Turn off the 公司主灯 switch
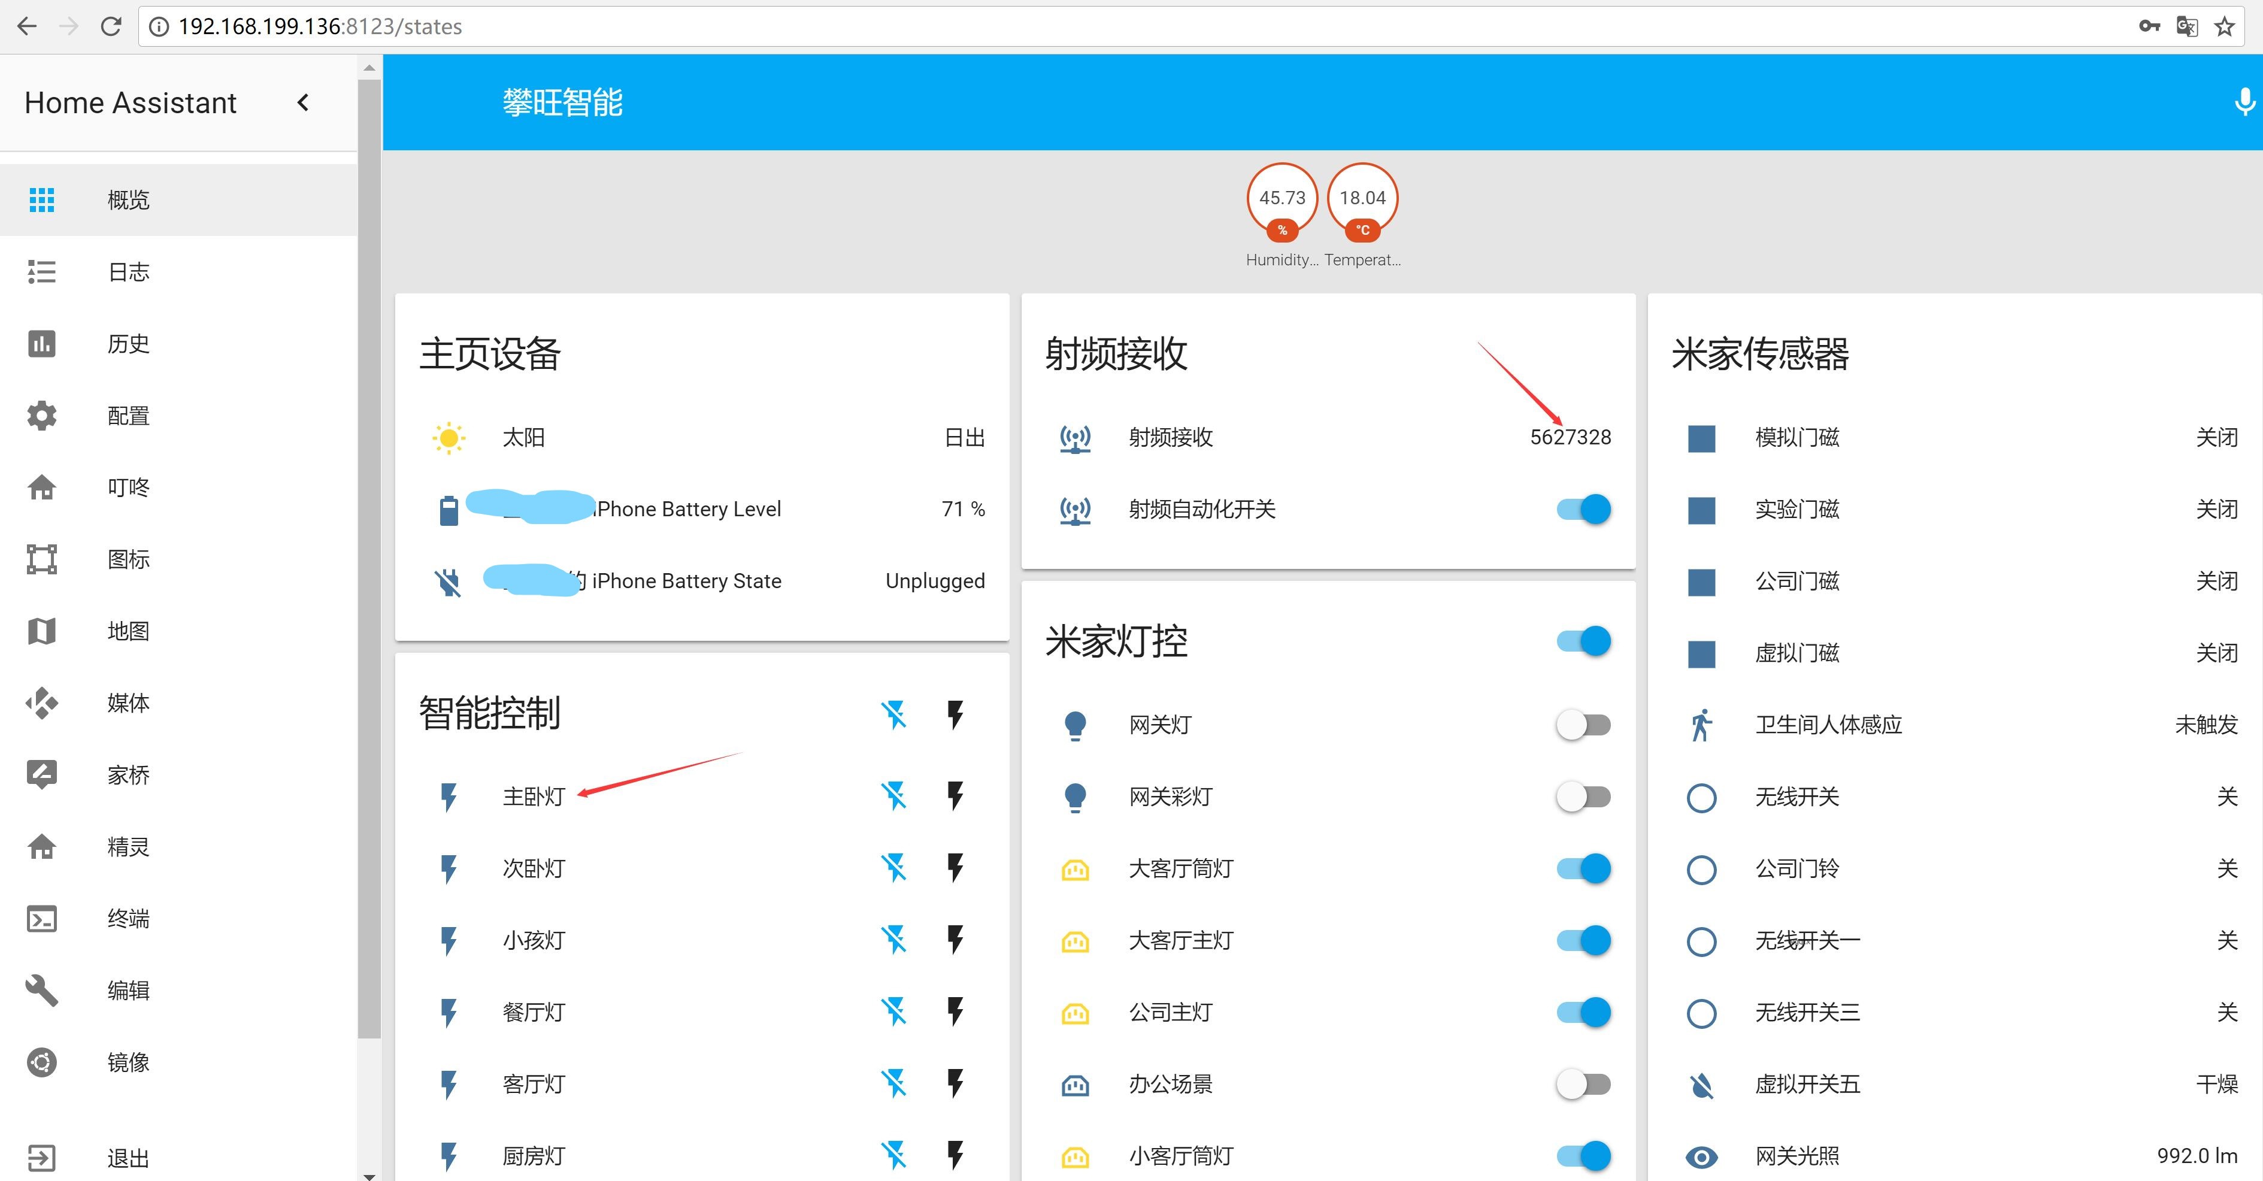The height and width of the screenshot is (1181, 2263). [x=1583, y=1012]
